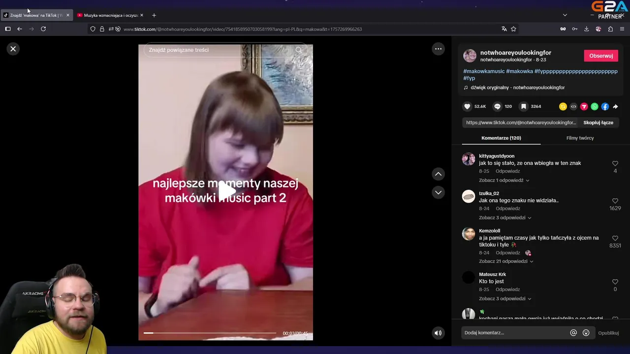
Task: Go to the previous video with the up arrow
Action: 438,174
